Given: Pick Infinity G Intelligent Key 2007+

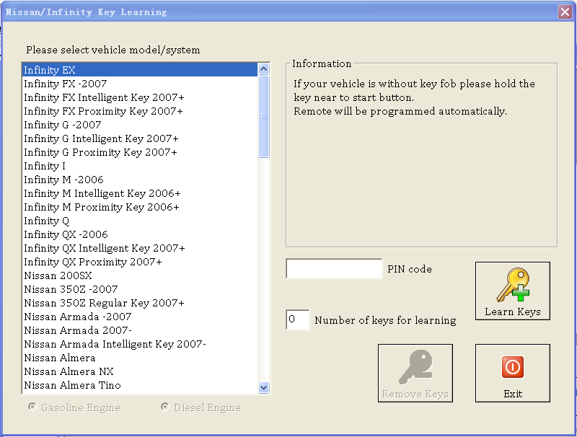Looking at the screenshot, I should click(x=140, y=138).
